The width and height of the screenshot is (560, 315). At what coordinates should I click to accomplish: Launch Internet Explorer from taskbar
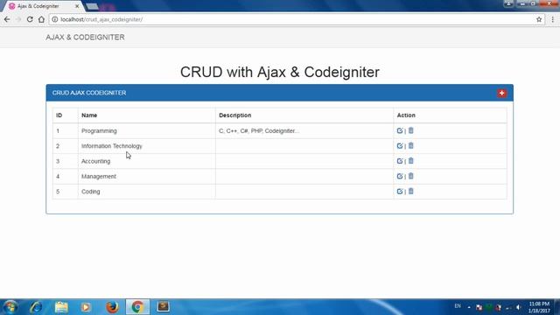point(36,307)
